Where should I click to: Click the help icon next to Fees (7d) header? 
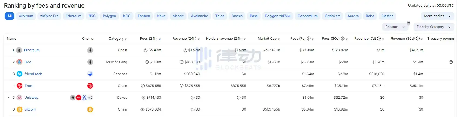(x=308, y=39)
